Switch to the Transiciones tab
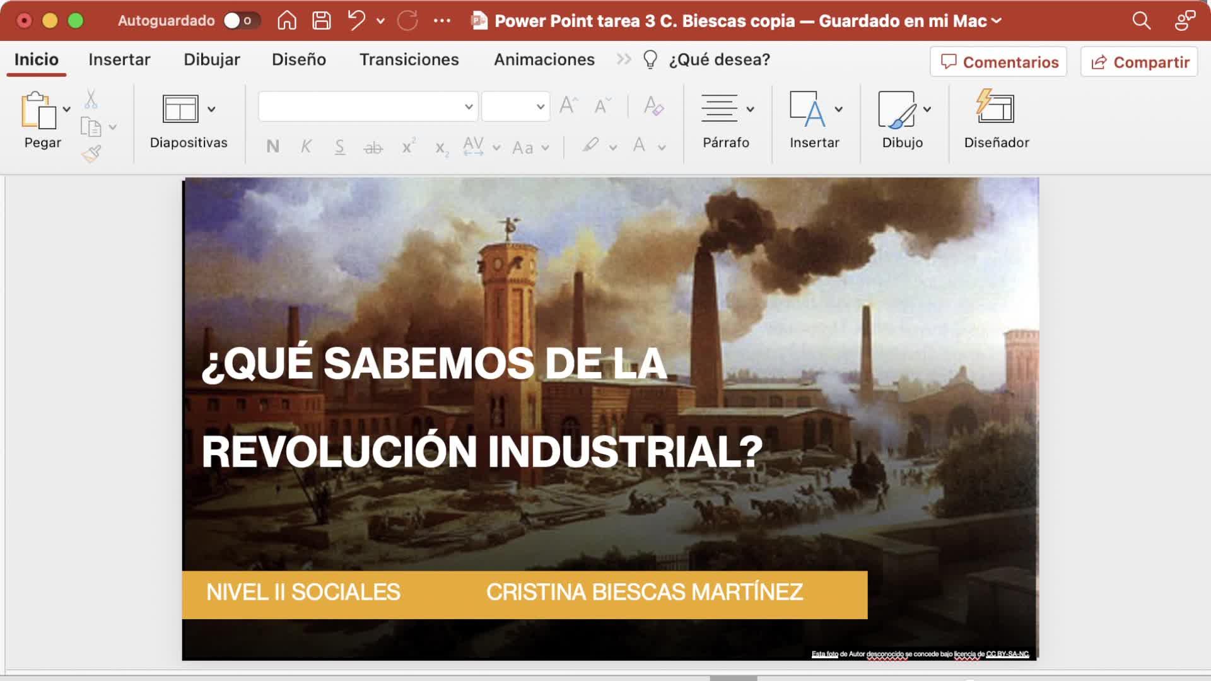 [409, 60]
